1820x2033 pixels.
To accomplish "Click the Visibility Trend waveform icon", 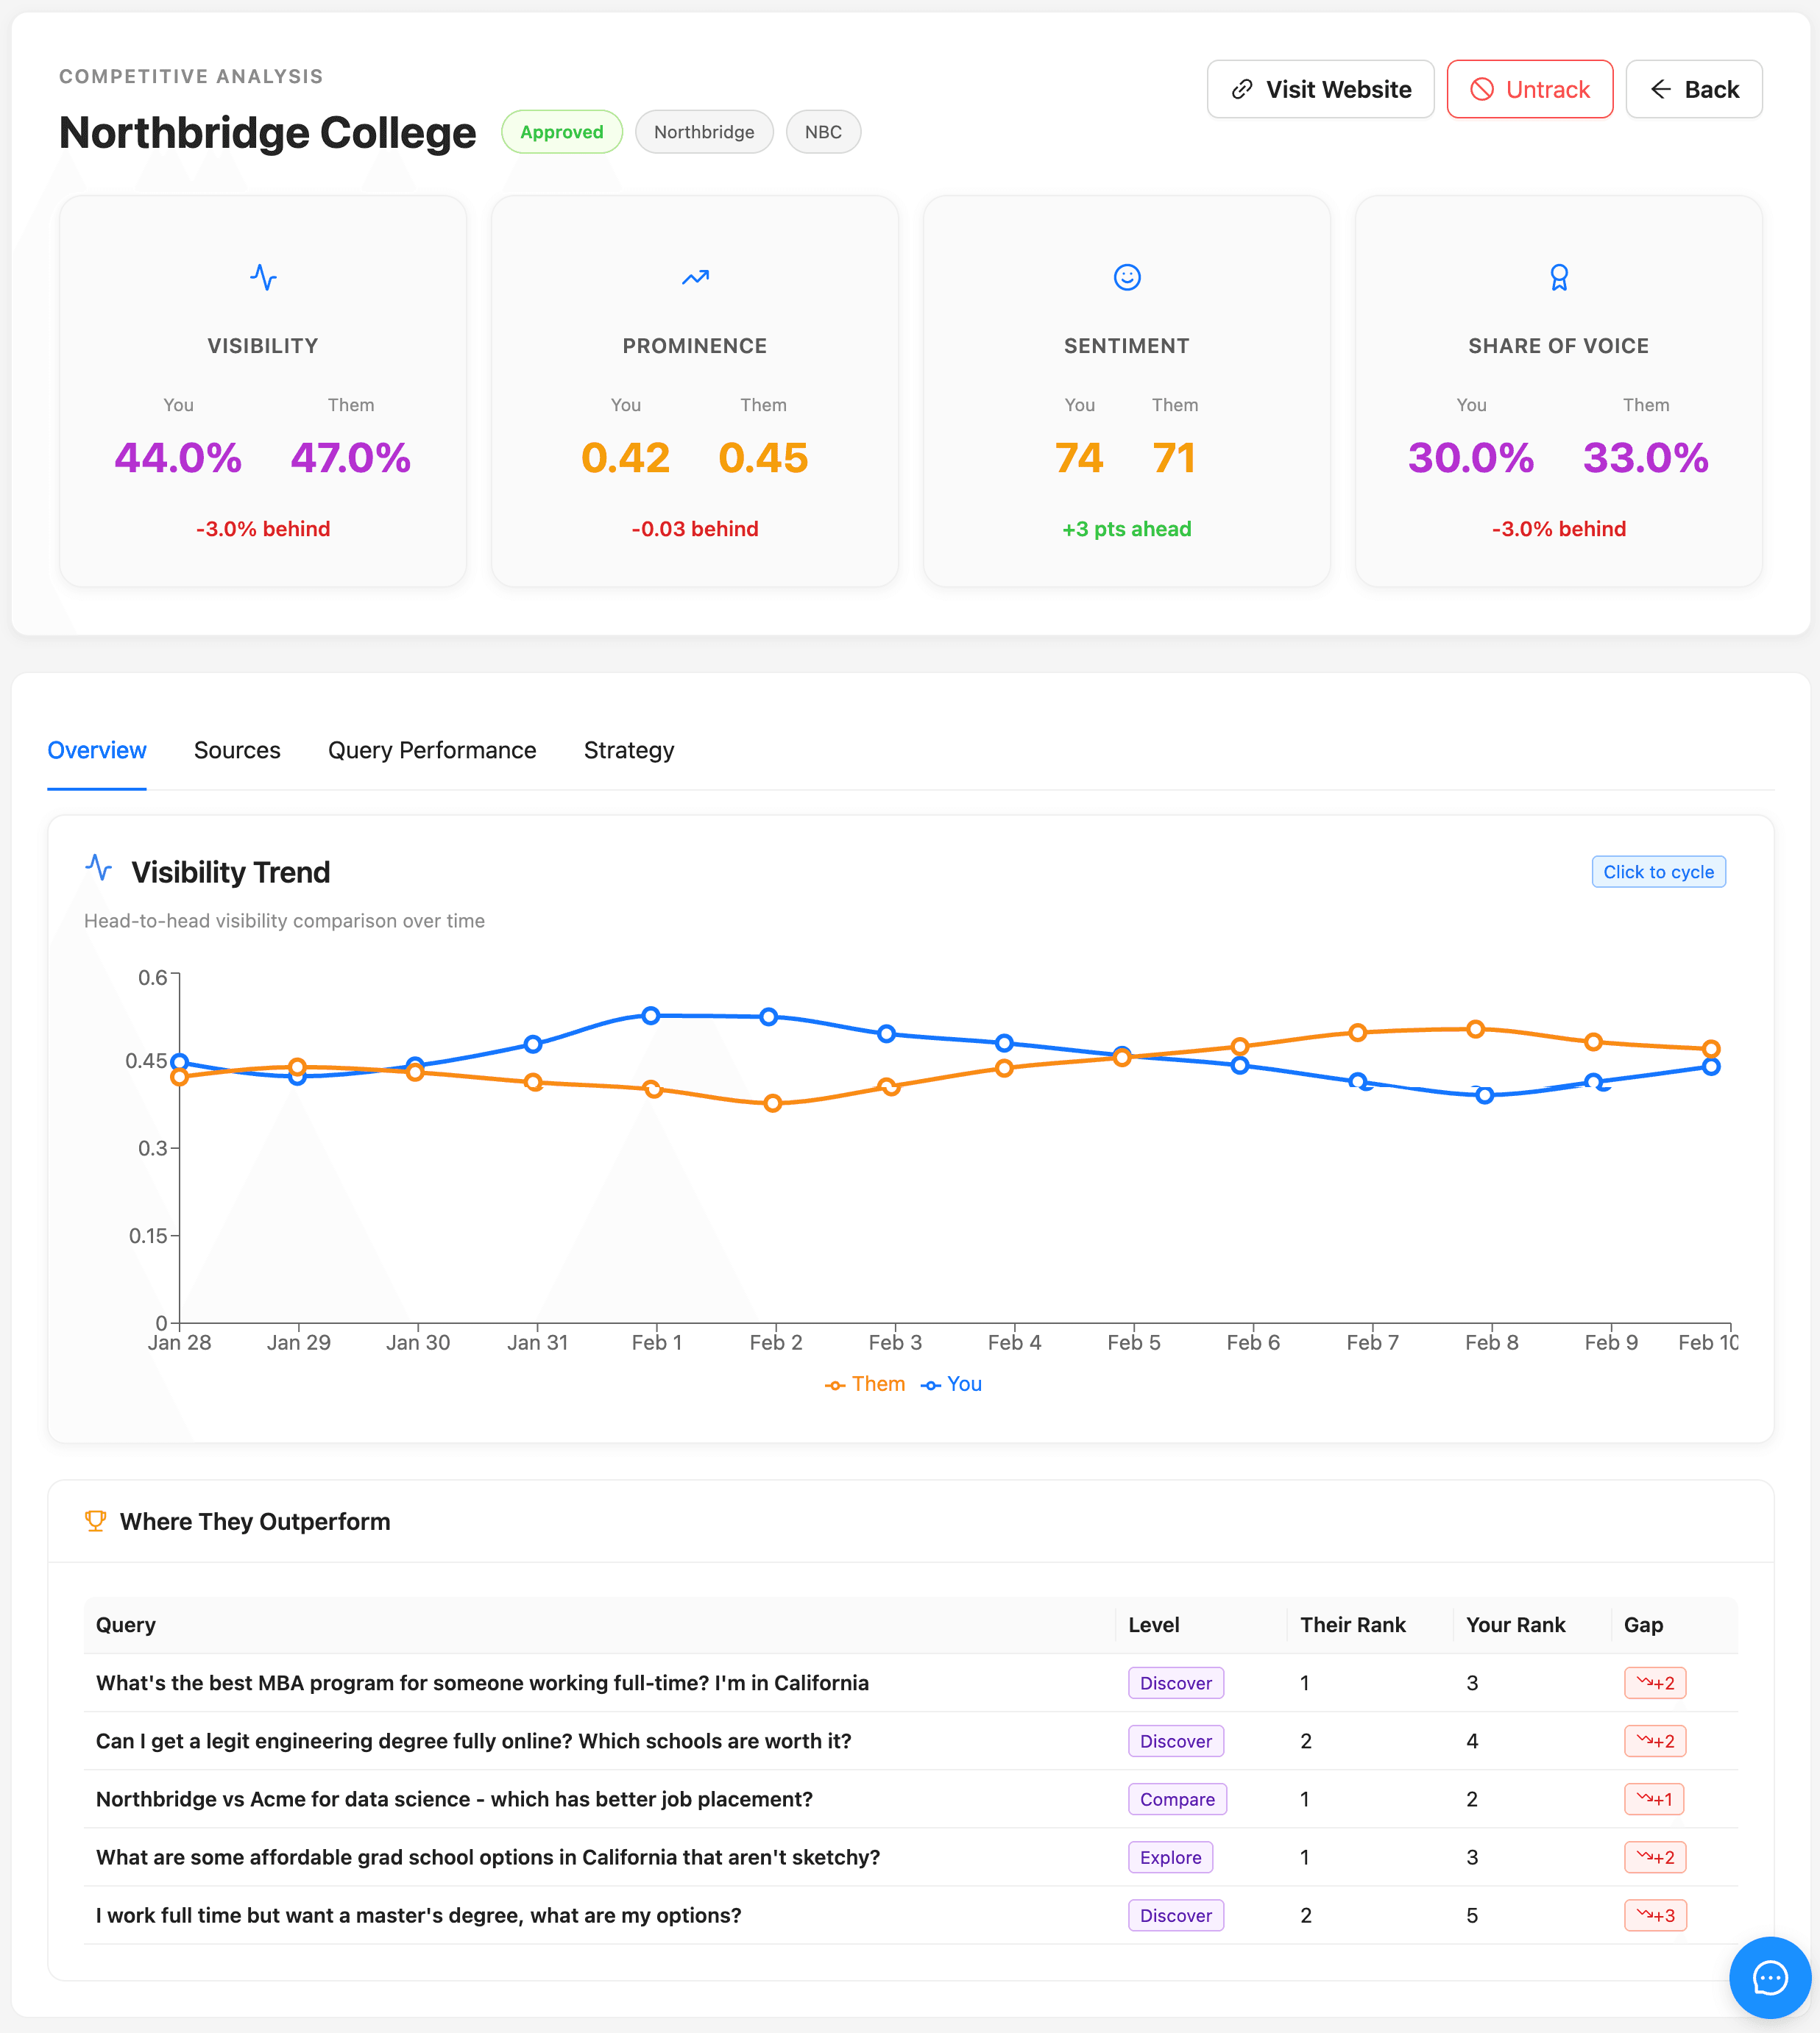I will point(99,869).
